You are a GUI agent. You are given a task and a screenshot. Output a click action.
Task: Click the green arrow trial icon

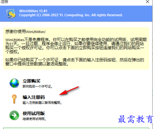[x=14, y=115]
